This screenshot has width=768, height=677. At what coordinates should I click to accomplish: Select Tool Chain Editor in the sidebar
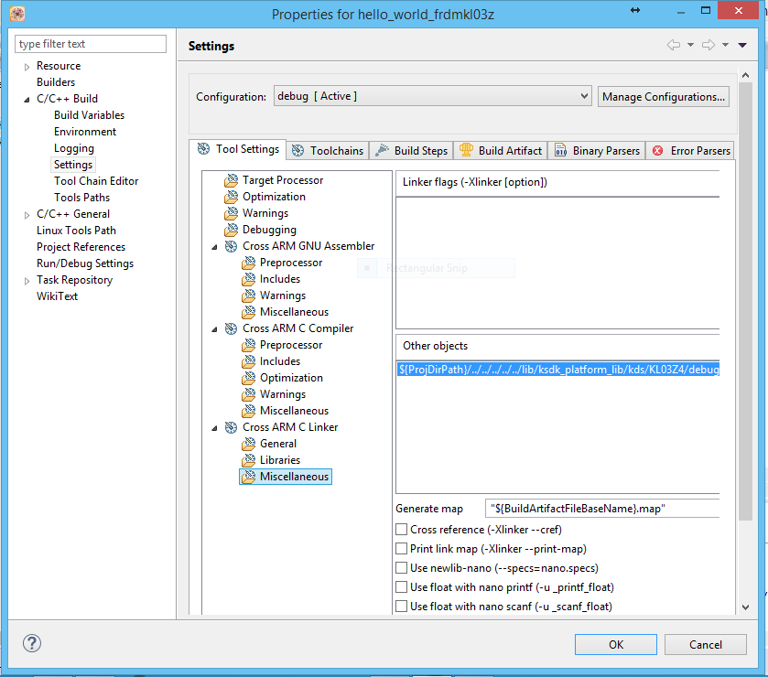96,180
